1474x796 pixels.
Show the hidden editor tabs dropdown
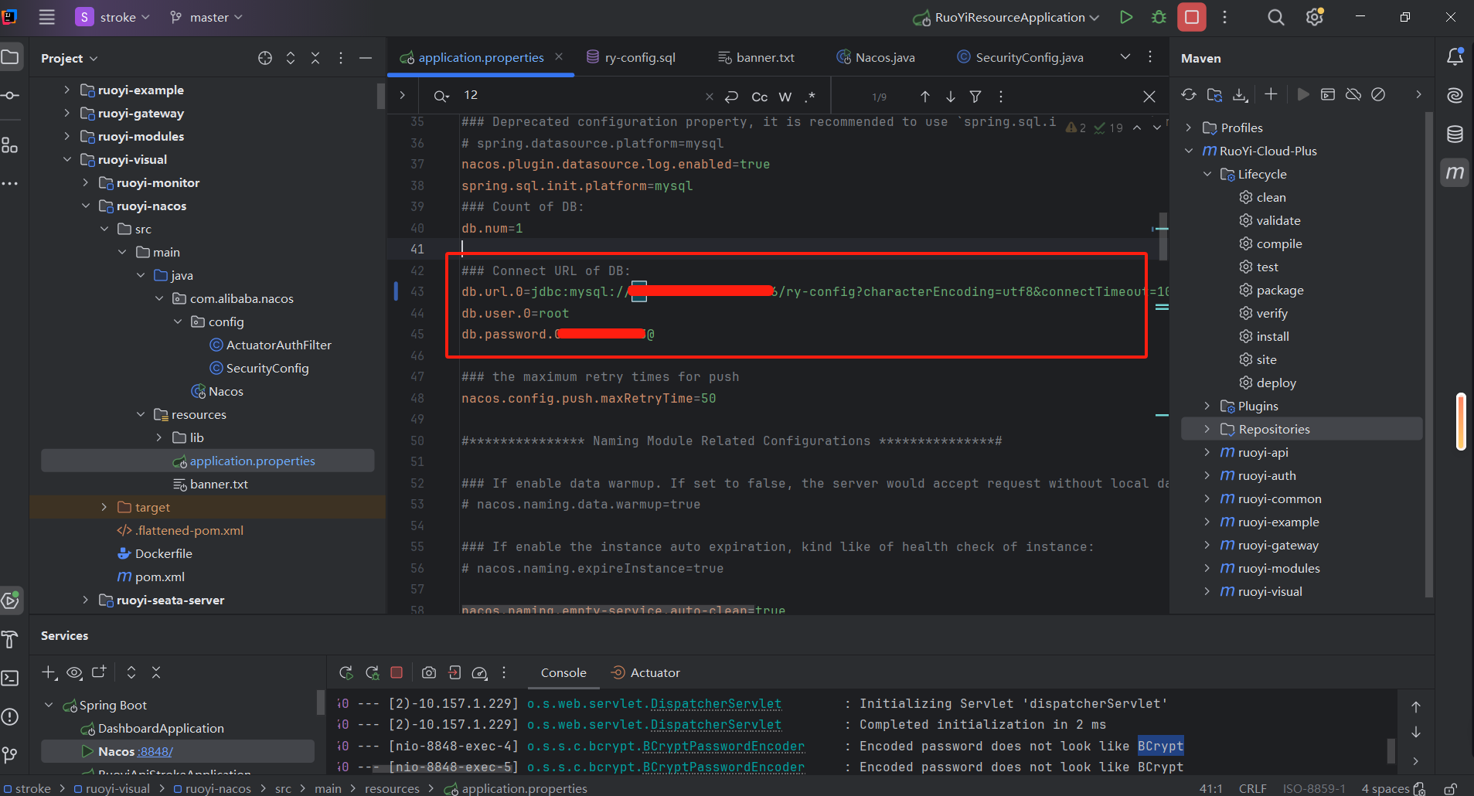point(1125,56)
